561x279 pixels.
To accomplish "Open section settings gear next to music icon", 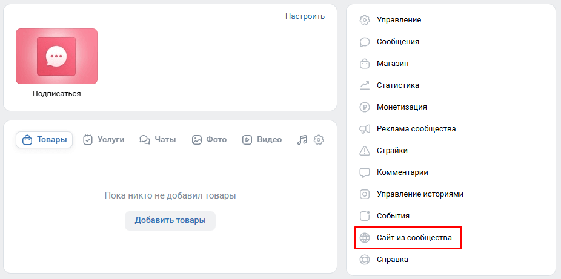I will (x=319, y=140).
